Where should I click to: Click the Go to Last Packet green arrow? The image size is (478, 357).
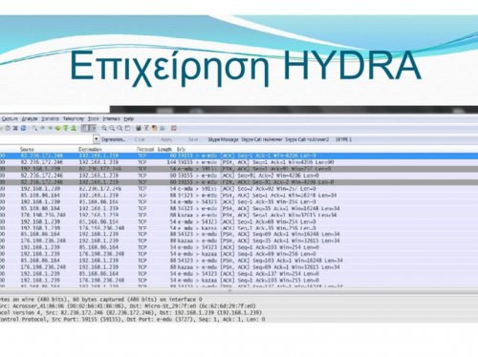[74, 128]
